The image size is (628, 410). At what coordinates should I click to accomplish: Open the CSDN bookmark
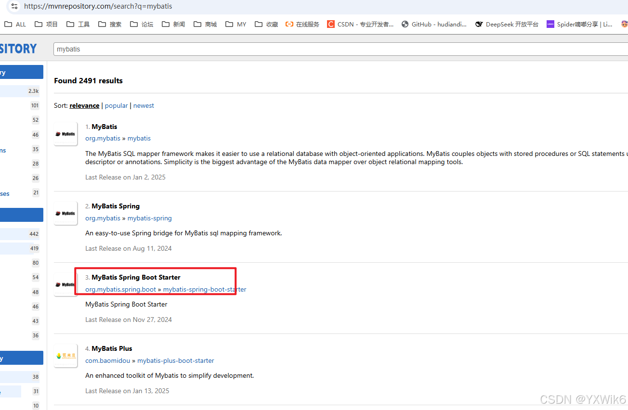(360, 24)
